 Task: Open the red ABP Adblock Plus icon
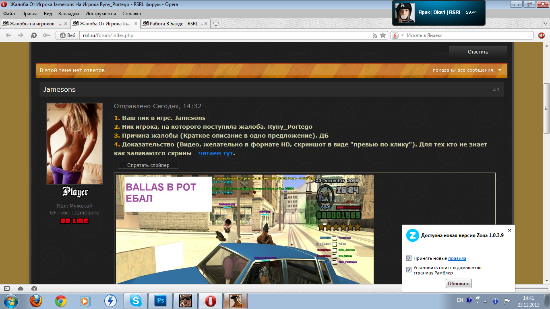pyautogui.click(x=542, y=35)
